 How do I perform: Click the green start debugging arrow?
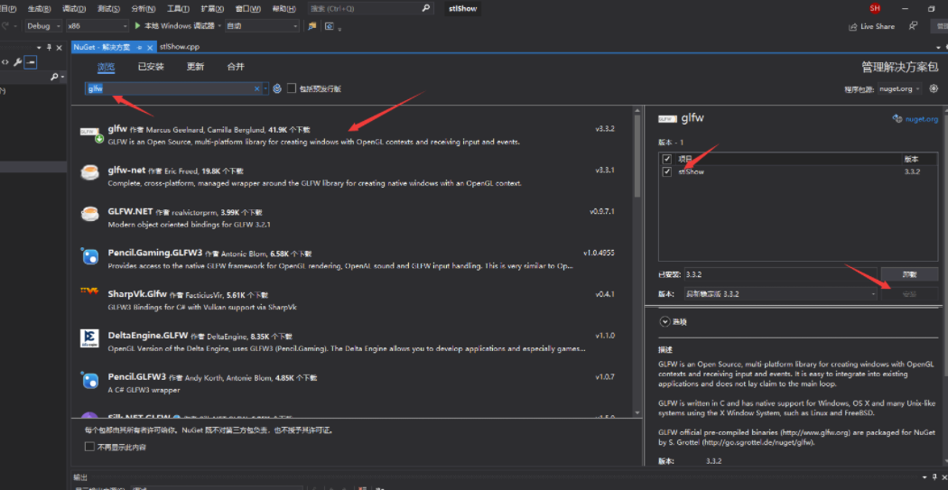coord(138,26)
